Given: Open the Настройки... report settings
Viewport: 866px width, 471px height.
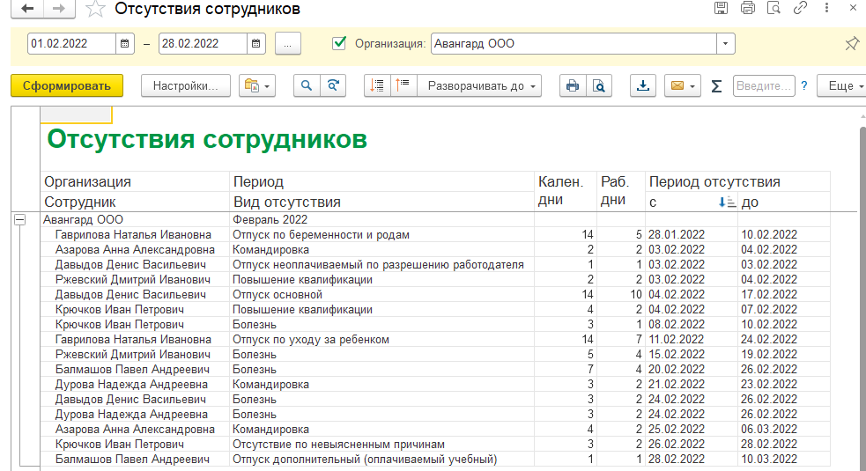Looking at the screenshot, I should click(185, 85).
